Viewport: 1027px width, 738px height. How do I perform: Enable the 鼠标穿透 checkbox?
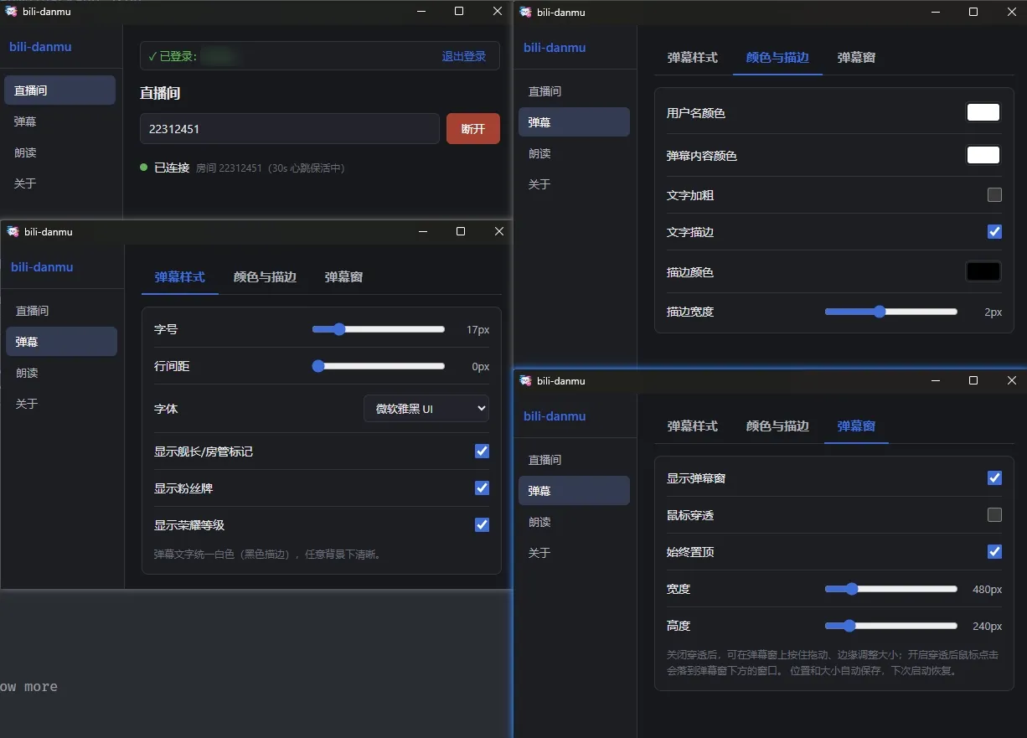(x=994, y=515)
